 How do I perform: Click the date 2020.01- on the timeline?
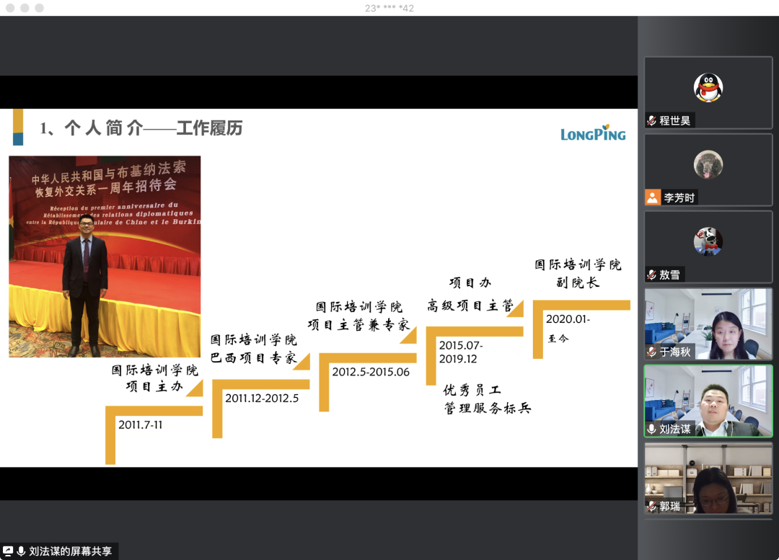(568, 319)
